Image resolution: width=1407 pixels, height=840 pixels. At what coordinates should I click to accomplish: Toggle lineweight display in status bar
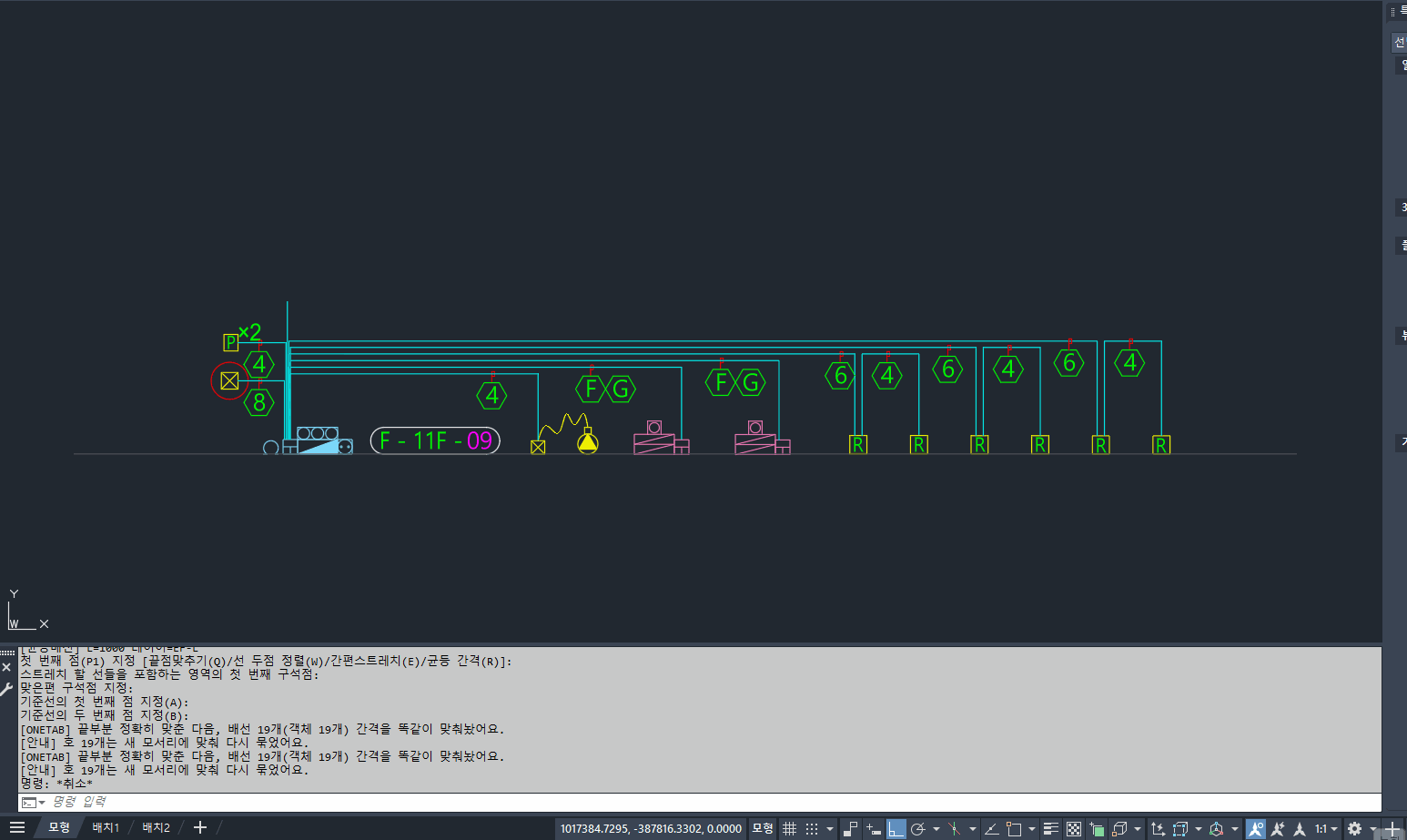pyautogui.click(x=1051, y=828)
